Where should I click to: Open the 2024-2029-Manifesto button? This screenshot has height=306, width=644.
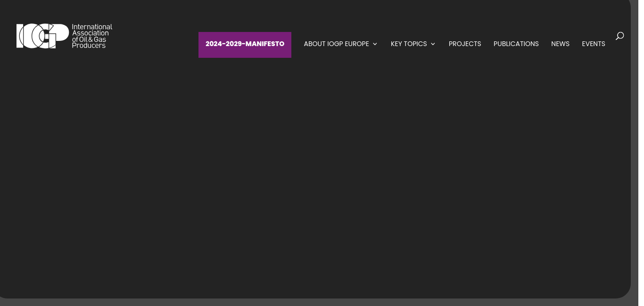pos(245,45)
